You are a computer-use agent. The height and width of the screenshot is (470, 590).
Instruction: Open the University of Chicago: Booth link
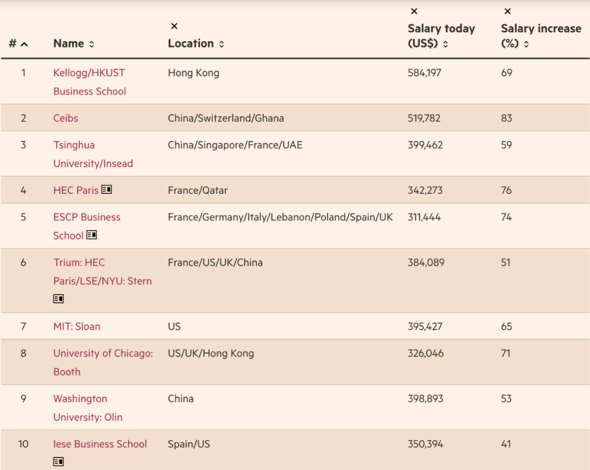point(103,362)
